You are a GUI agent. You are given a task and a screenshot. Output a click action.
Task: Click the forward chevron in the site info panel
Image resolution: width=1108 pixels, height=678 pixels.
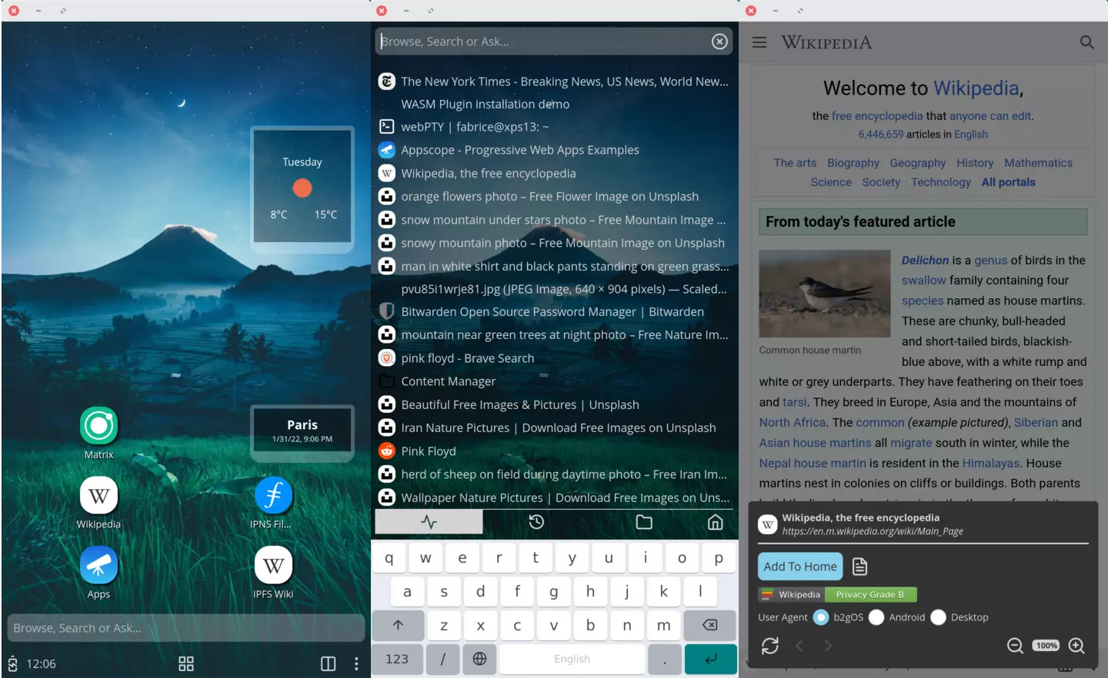[x=828, y=646]
